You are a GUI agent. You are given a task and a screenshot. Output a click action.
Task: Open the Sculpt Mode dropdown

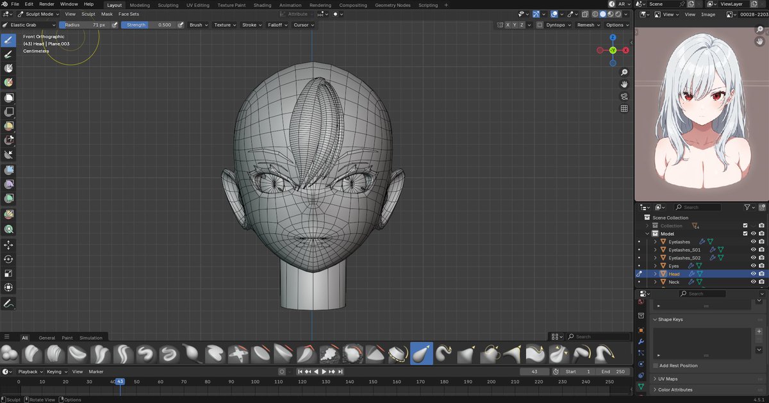(x=38, y=14)
